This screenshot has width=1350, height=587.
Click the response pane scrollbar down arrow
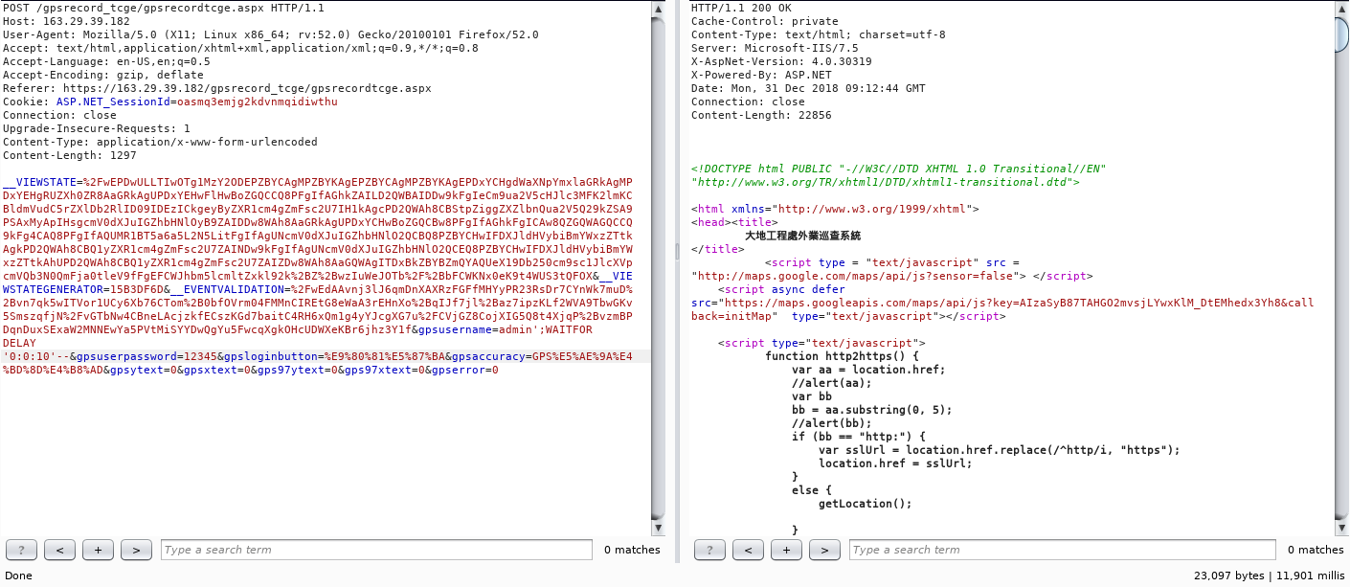tap(1342, 528)
